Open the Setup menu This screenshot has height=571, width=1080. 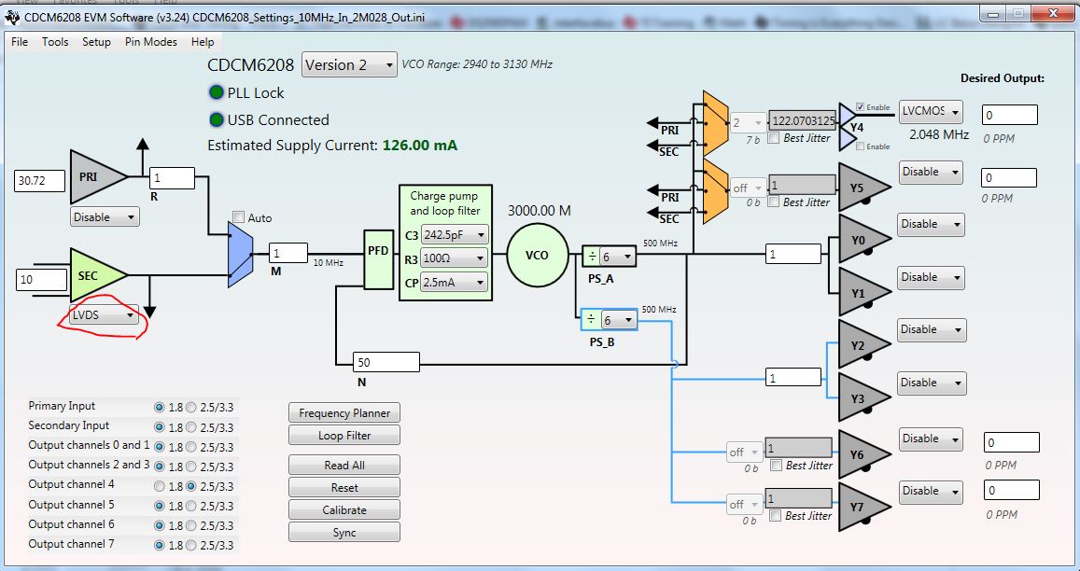[96, 42]
